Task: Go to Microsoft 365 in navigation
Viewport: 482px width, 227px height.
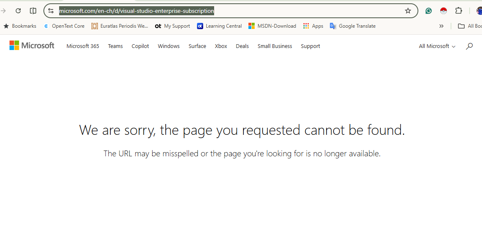Action: pos(83,46)
